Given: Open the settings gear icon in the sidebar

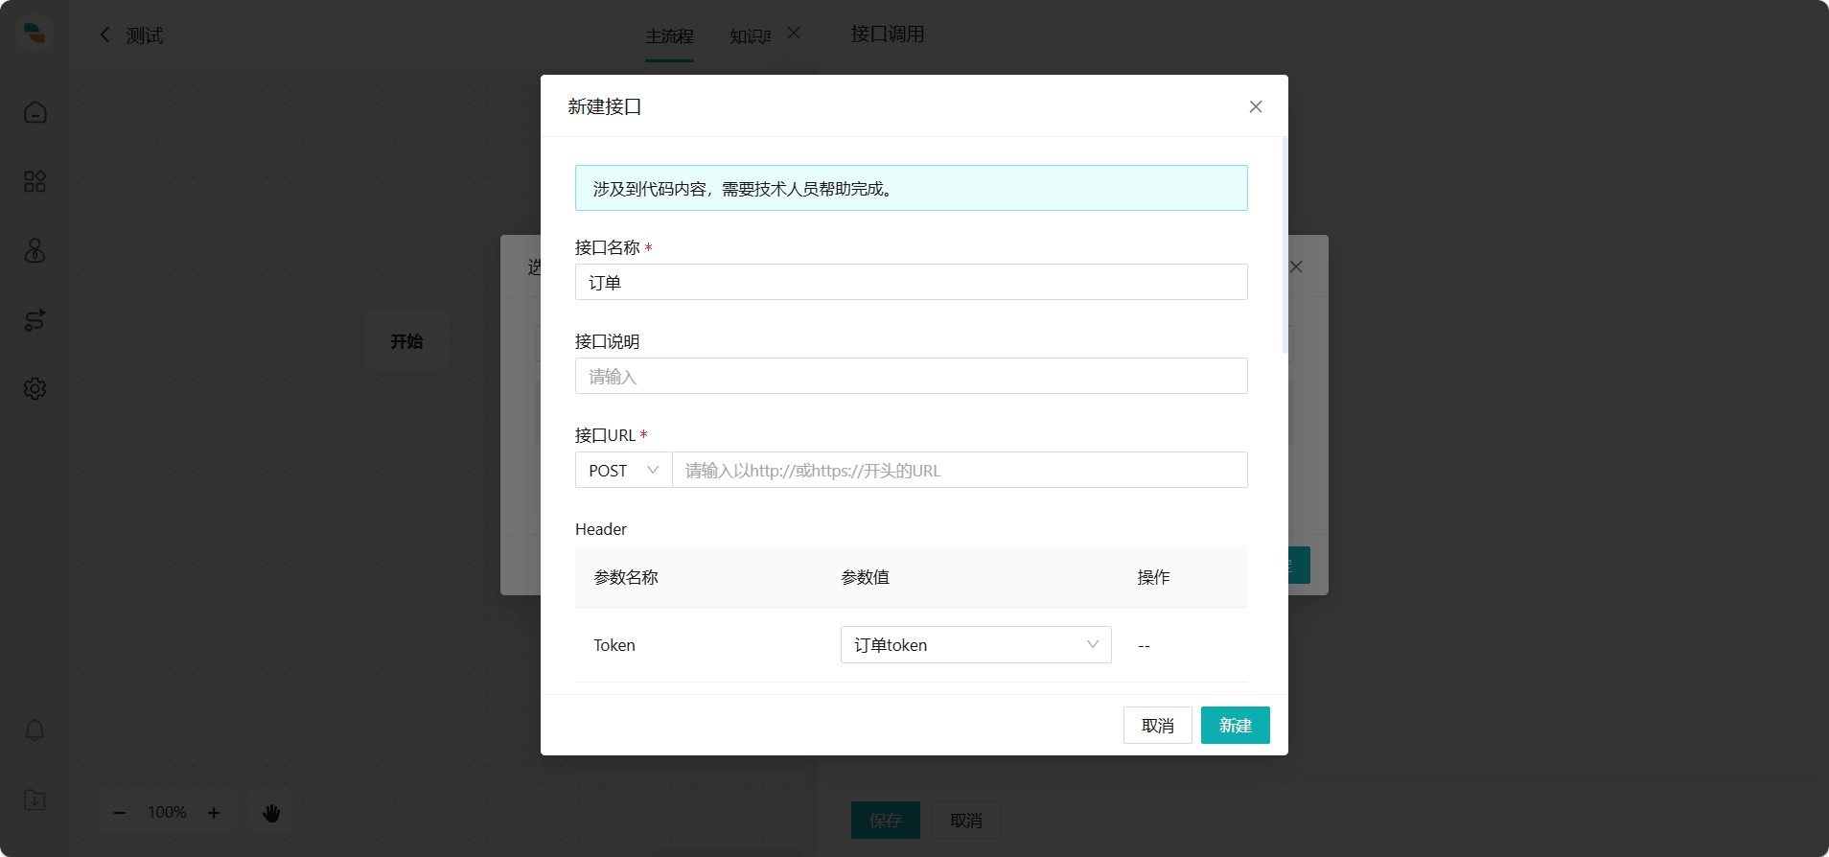Looking at the screenshot, I should tap(35, 388).
